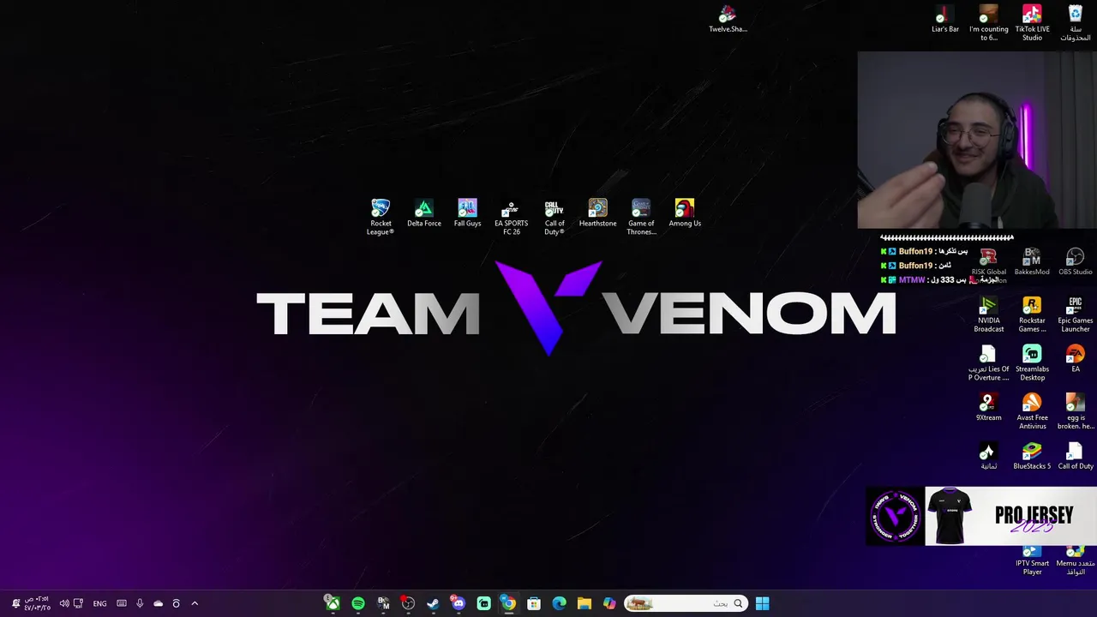Click the Call of Duty® game icon
Image resolution: width=1097 pixels, height=617 pixels.
click(x=554, y=217)
